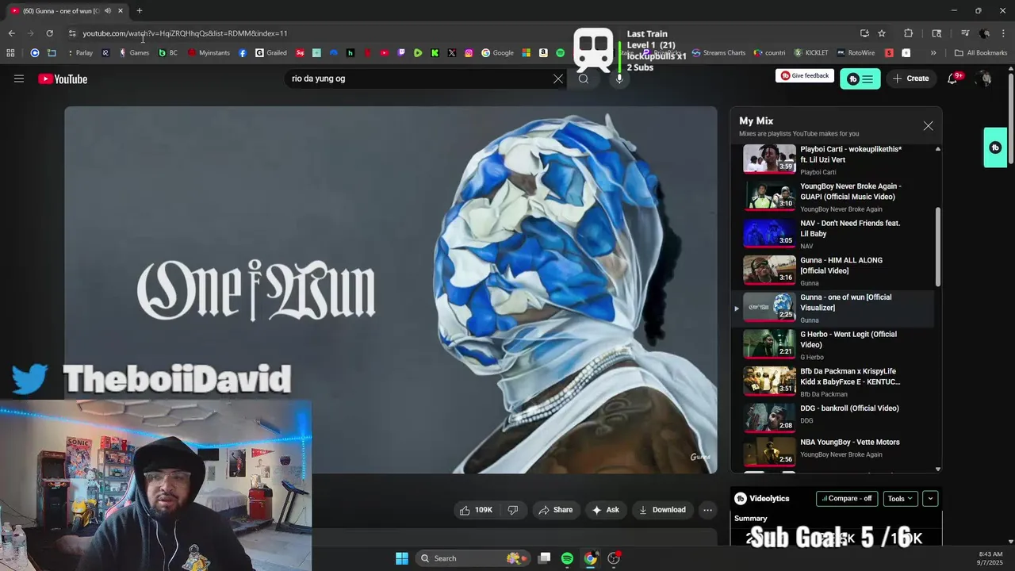This screenshot has width=1015, height=571.
Task: Open Task View on the taskbar
Action: 544,558
